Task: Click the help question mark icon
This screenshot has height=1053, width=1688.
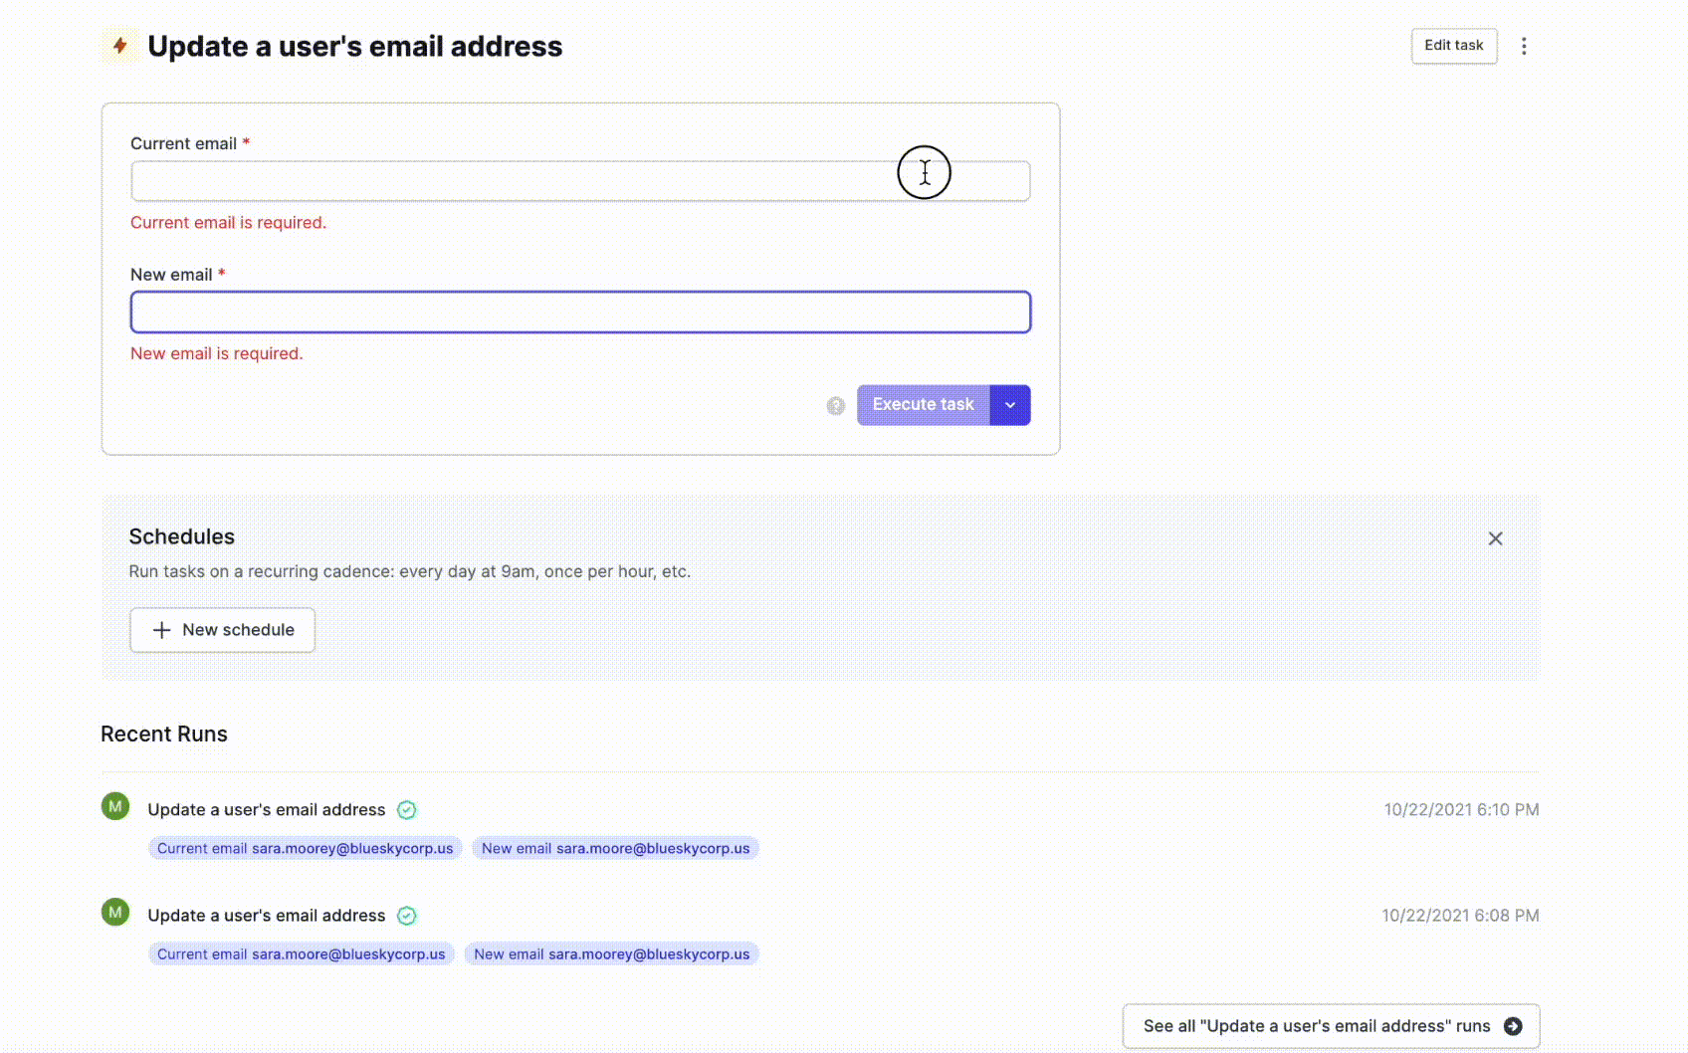Action: click(836, 405)
